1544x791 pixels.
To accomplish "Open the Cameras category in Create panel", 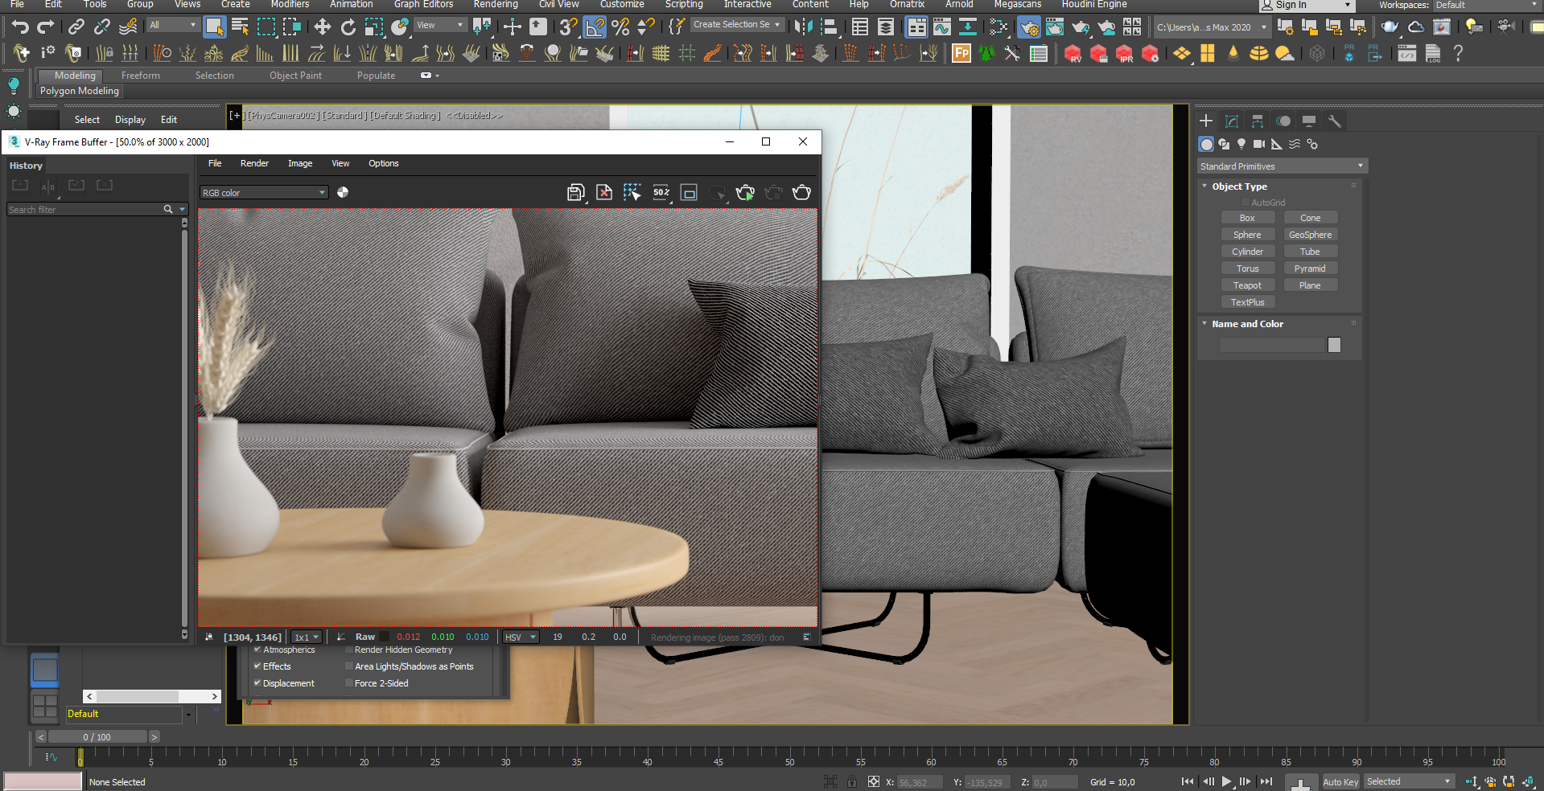I will pyautogui.click(x=1258, y=145).
